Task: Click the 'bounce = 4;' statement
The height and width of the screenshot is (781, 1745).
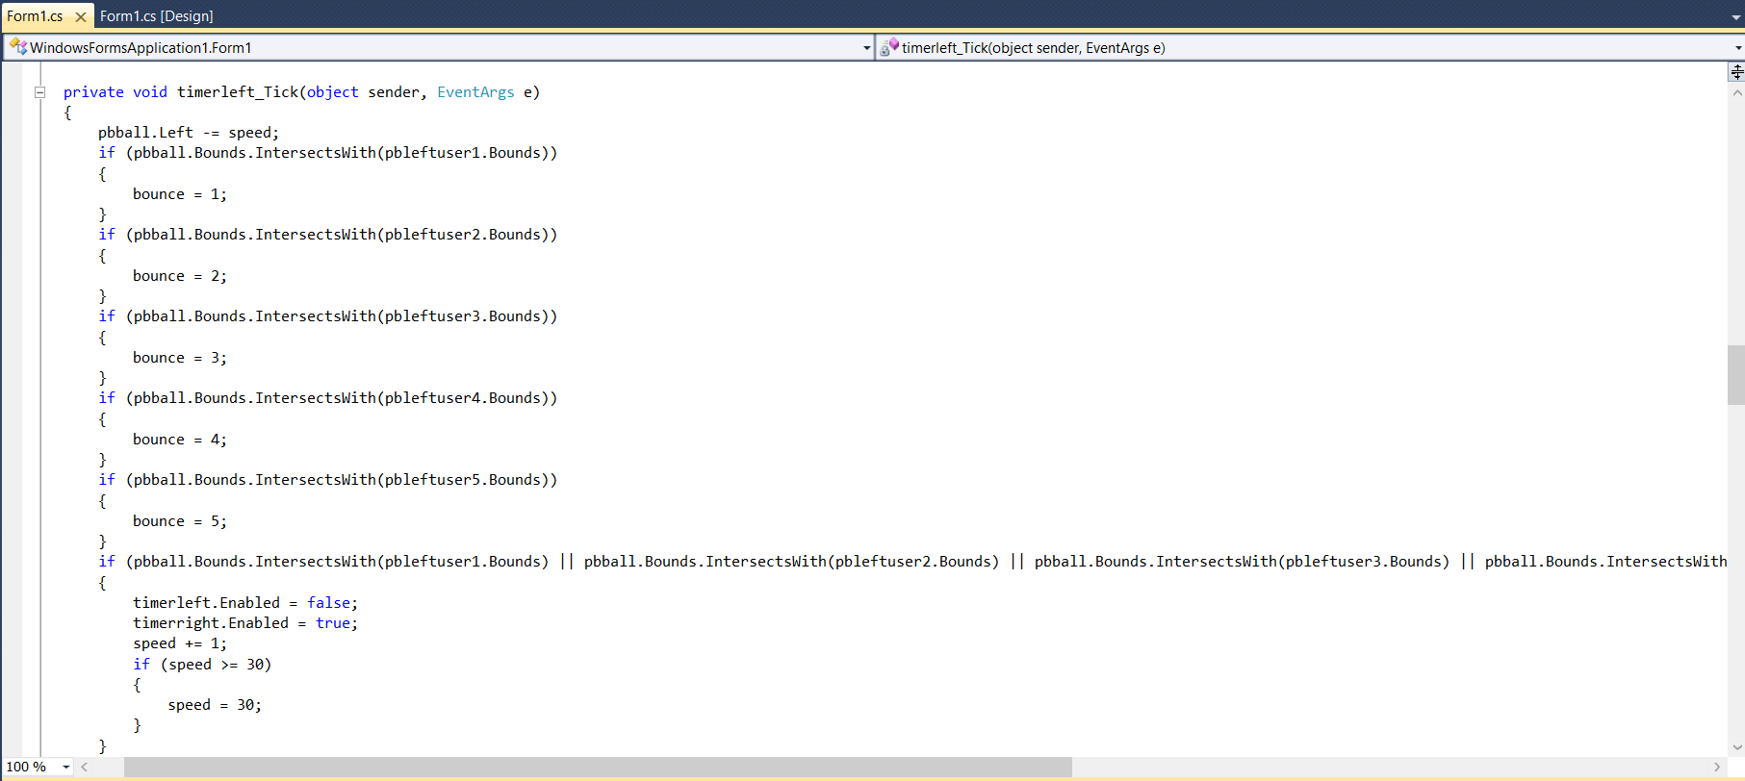Action: point(180,440)
